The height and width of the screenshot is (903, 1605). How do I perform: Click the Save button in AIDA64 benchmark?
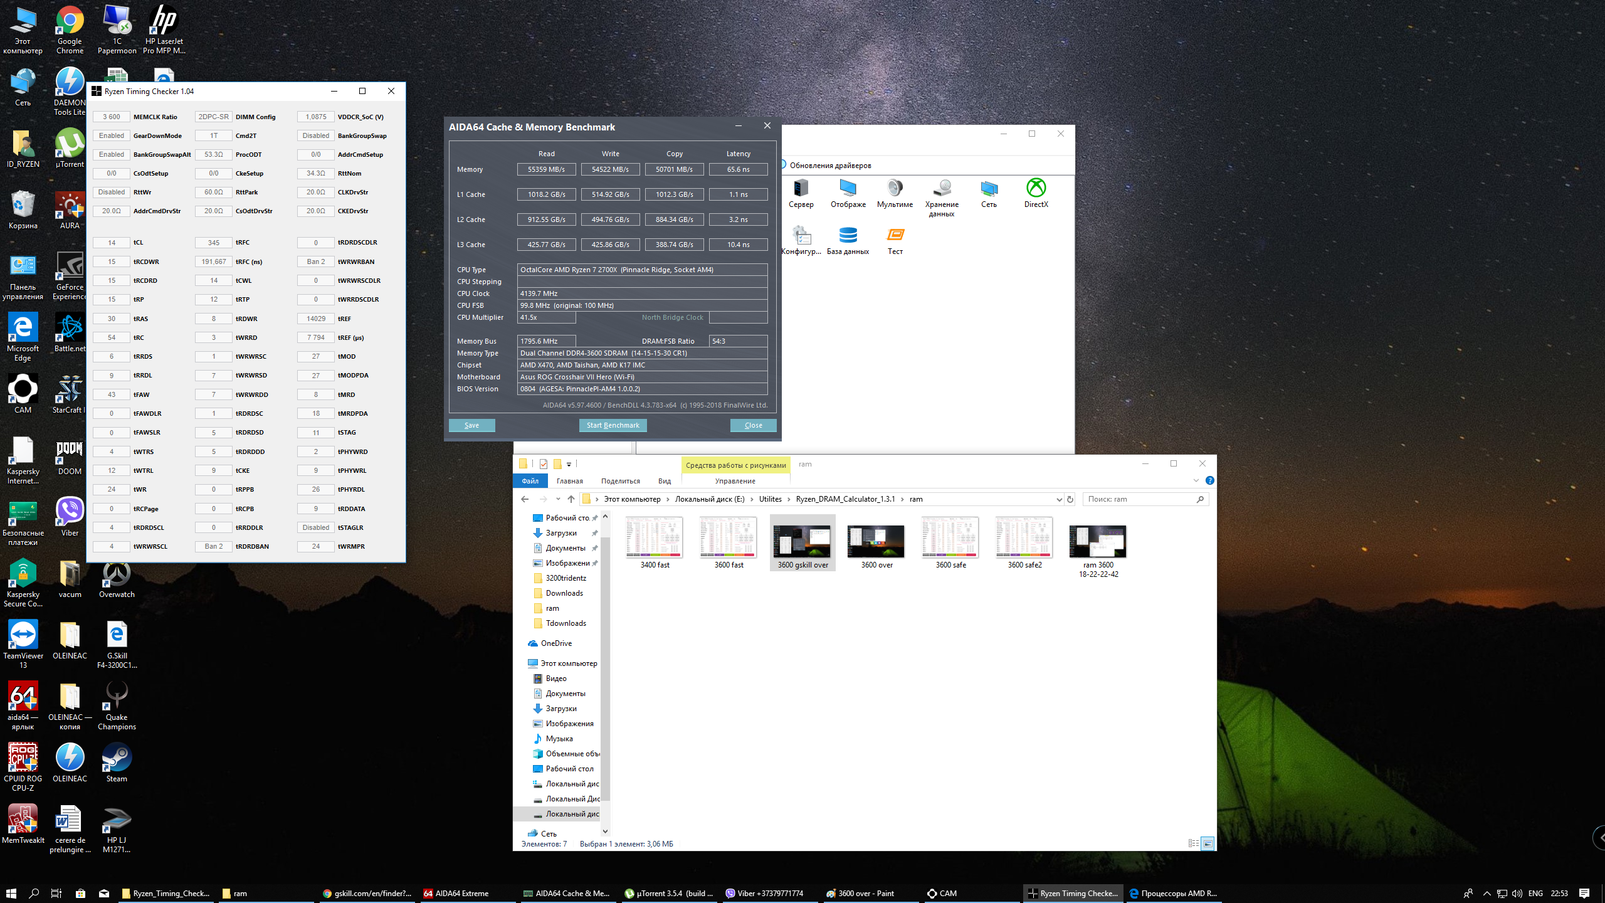click(x=471, y=425)
